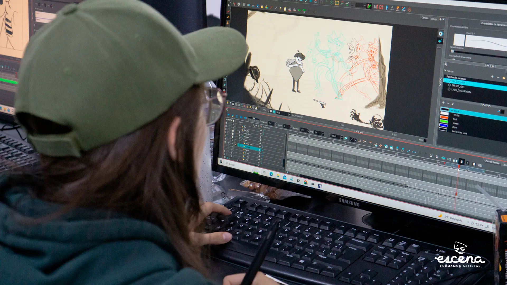This screenshot has height=285, width=507.
Task: Toggle the SH_010_v001 palette checkmark
Action: 450,81
